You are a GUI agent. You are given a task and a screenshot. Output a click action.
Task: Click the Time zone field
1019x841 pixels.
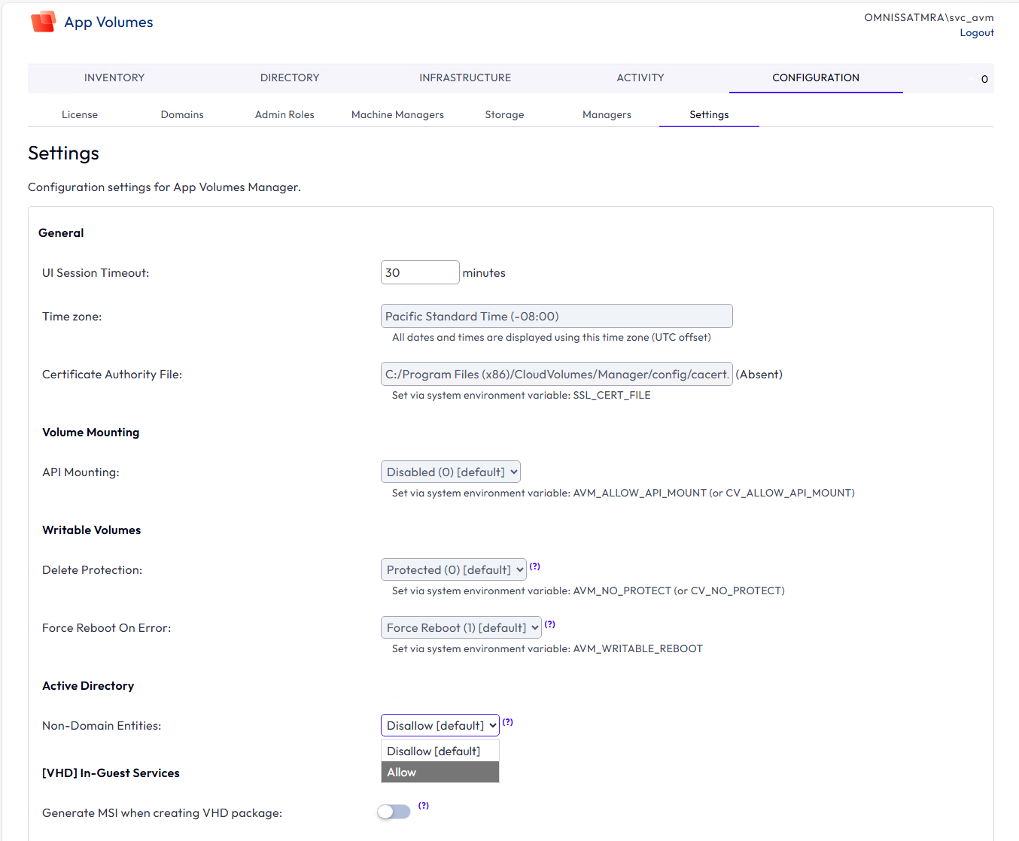pos(557,316)
